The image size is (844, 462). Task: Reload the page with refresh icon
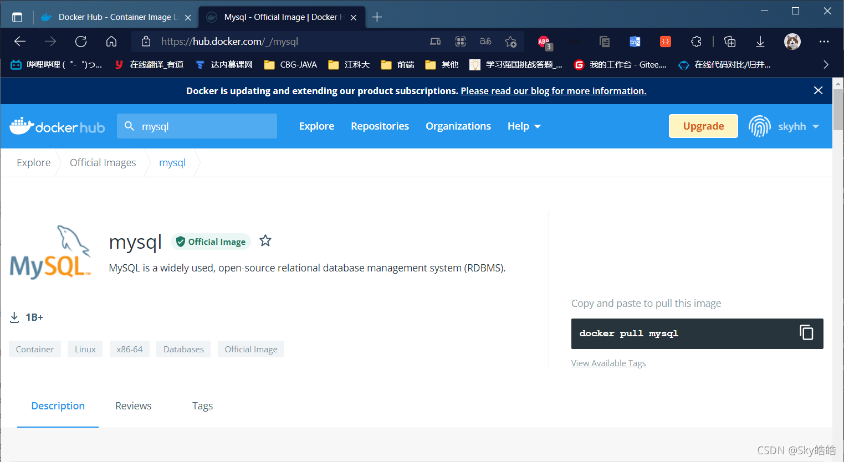(x=81, y=42)
